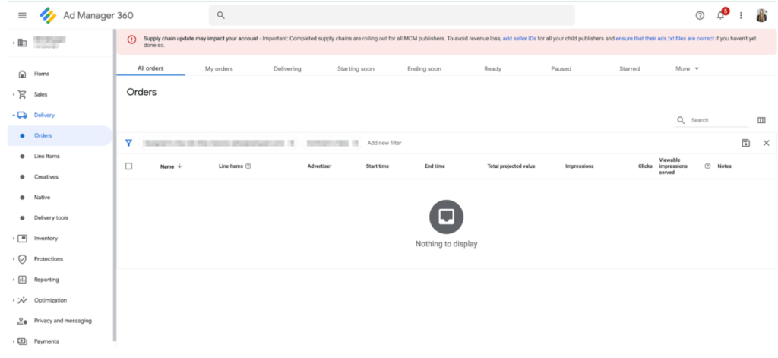Open Line Items in the sidebar
The width and height of the screenshot is (778, 358).
click(x=46, y=157)
